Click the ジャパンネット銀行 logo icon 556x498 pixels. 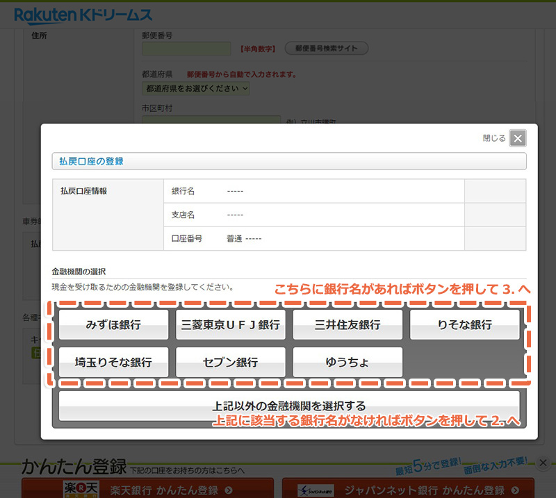(x=316, y=490)
